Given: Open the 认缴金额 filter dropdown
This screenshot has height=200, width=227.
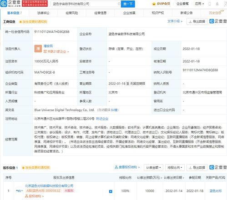Looking at the screenshot, I should coord(153,168).
